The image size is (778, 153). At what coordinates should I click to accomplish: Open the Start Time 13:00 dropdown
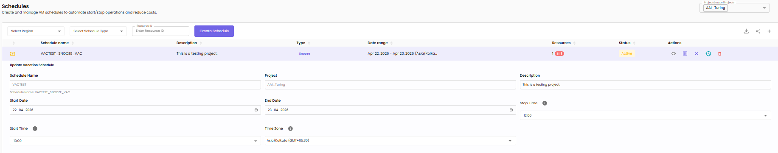(135, 141)
